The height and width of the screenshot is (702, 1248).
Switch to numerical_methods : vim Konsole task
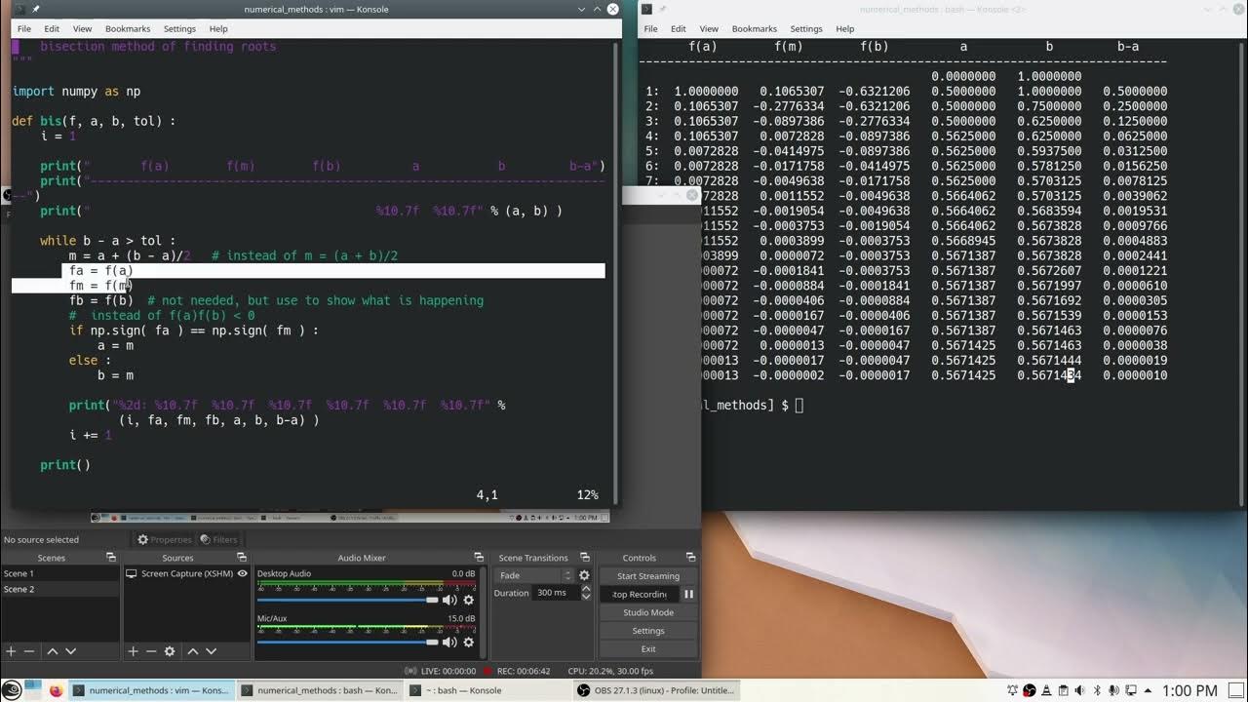pyautogui.click(x=152, y=690)
